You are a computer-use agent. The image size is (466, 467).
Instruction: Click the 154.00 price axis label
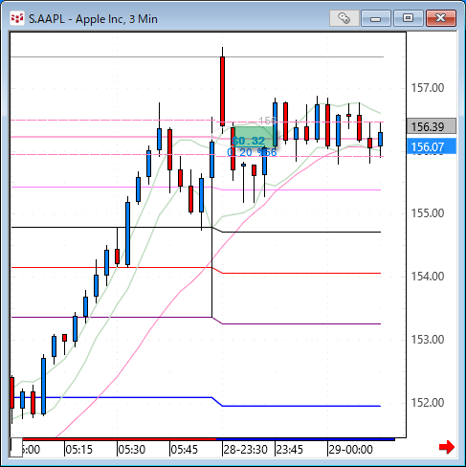(428, 277)
